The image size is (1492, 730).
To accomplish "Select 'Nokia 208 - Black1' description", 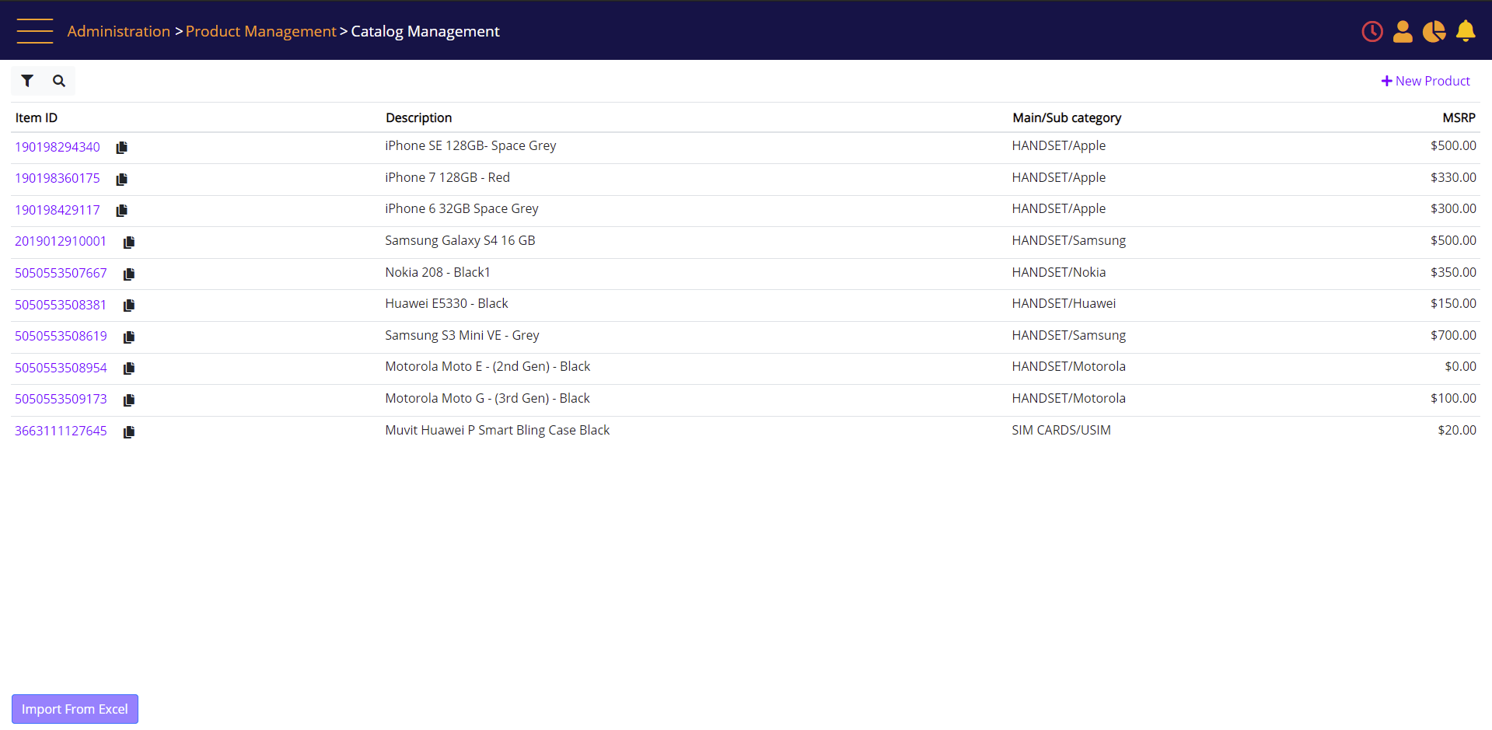I will click(x=438, y=272).
